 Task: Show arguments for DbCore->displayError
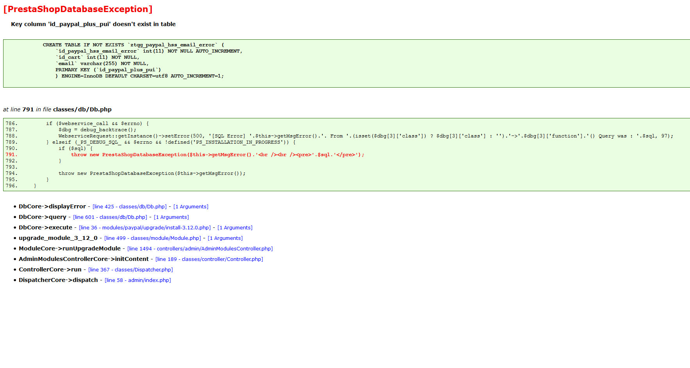[x=191, y=207]
